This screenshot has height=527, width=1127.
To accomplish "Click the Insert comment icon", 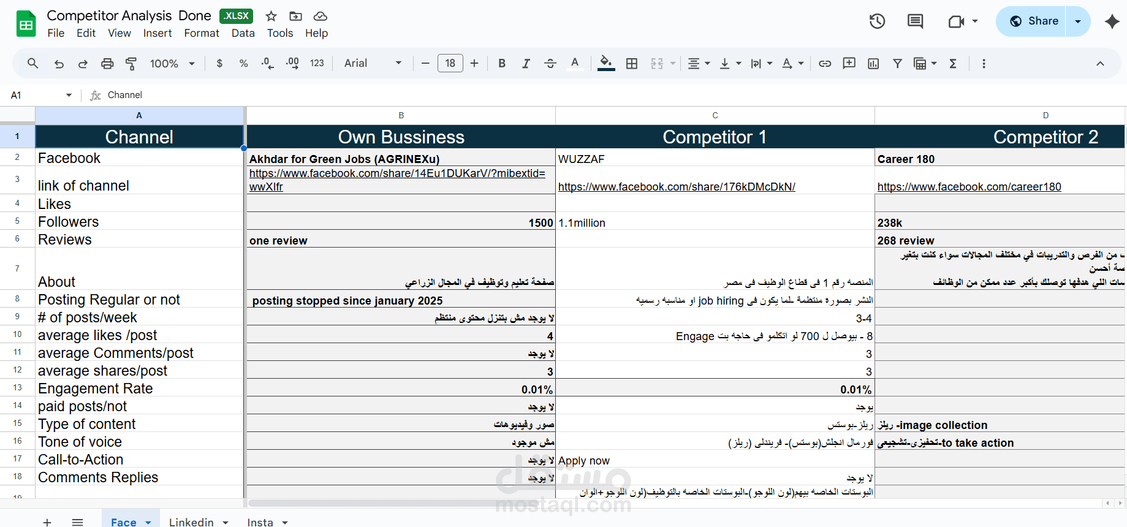I will pyautogui.click(x=849, y=63).
